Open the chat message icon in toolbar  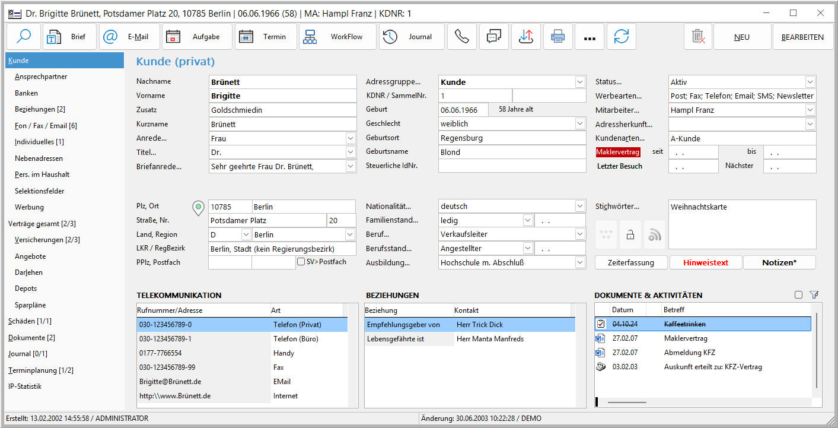[493, 37]
